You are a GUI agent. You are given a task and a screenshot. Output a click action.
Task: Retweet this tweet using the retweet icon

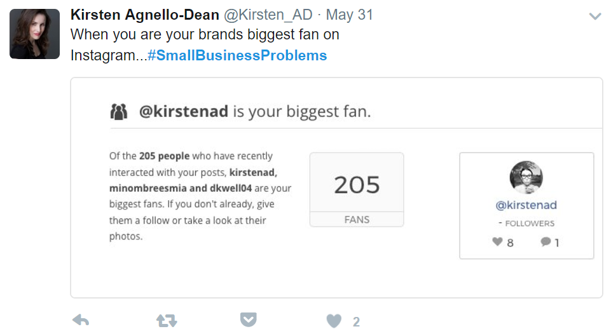167,320
